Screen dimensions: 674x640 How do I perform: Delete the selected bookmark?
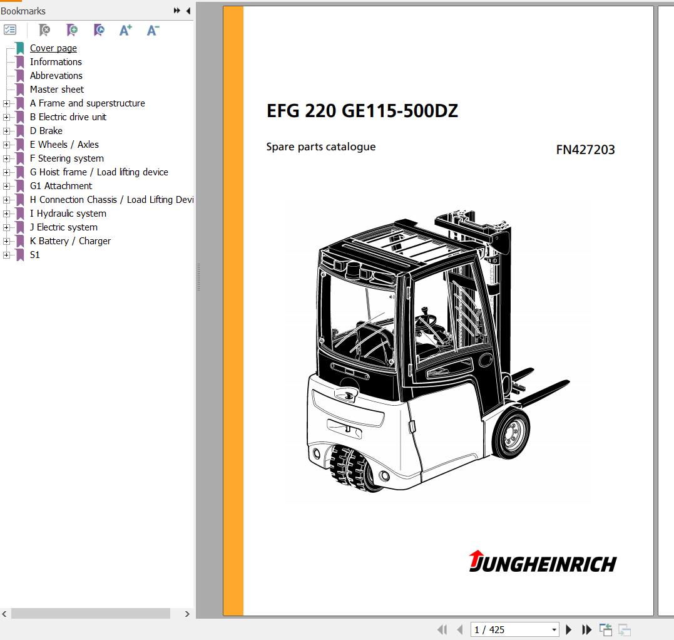pos(44,29)
